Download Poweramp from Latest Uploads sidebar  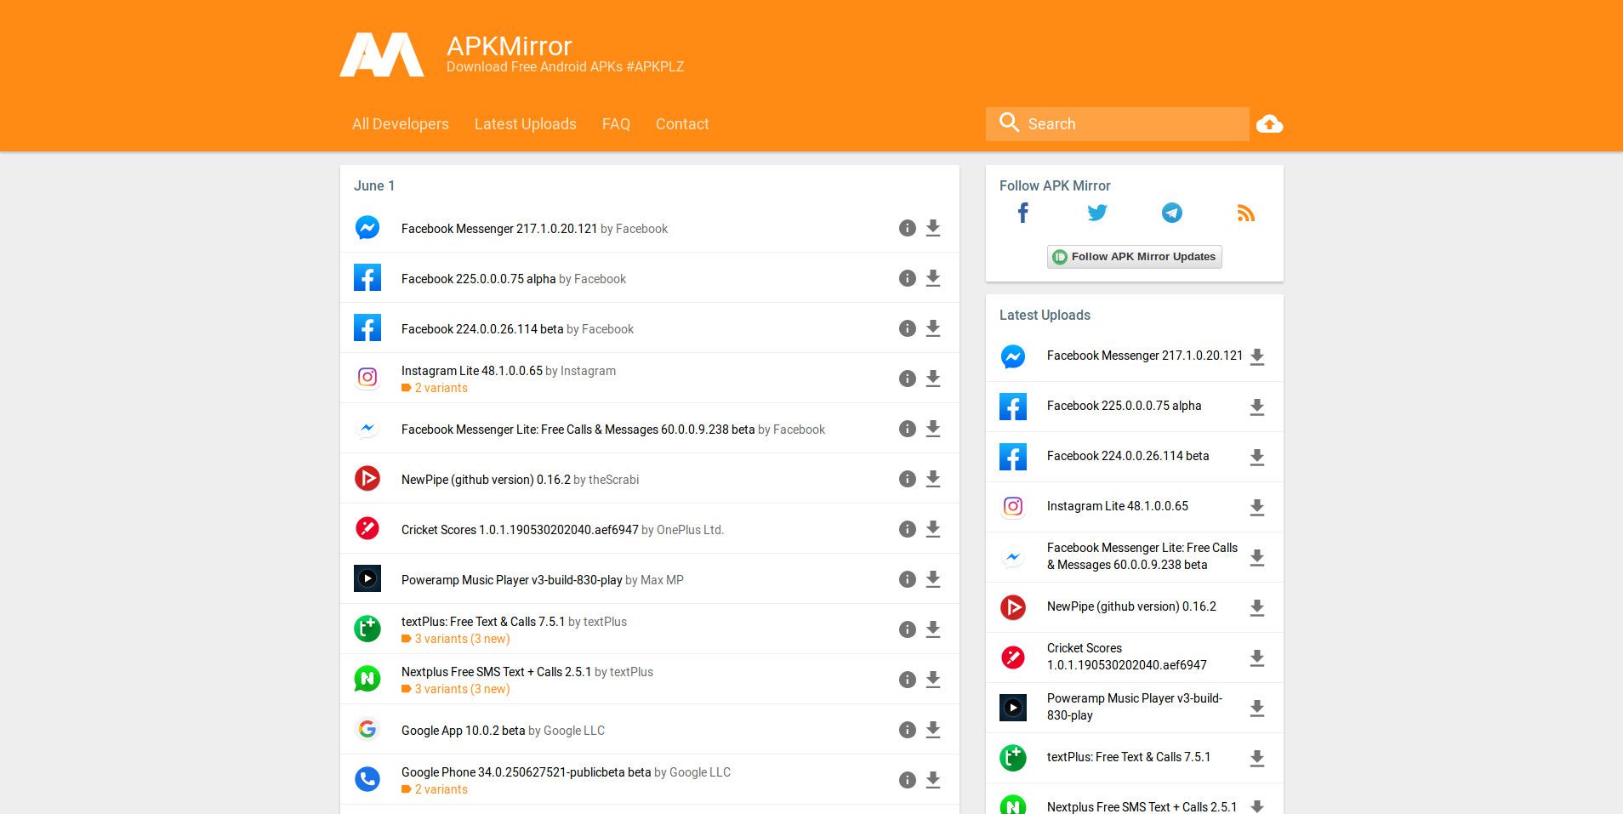pyautogui.click(x=1257, y=709)
